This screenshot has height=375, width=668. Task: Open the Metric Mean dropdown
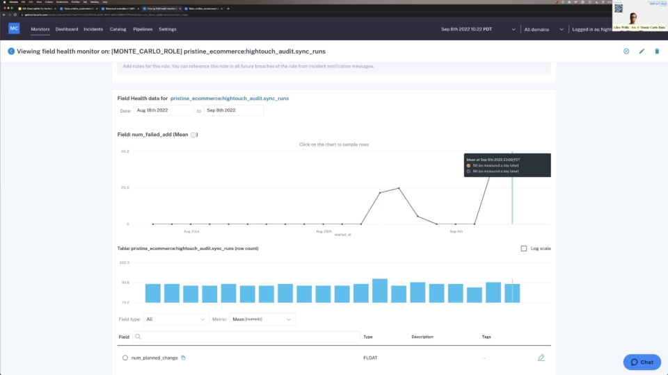coord(262,319)
